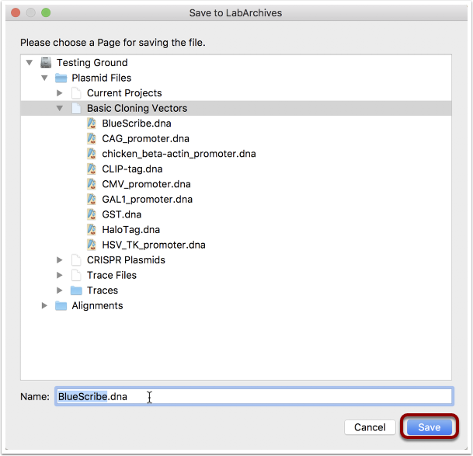
Task: Select the HaloTag.dna filename
Action: coord(131,229)
